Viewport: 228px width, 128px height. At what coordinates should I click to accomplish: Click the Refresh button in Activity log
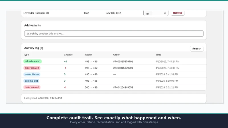[x=197, y=49]
